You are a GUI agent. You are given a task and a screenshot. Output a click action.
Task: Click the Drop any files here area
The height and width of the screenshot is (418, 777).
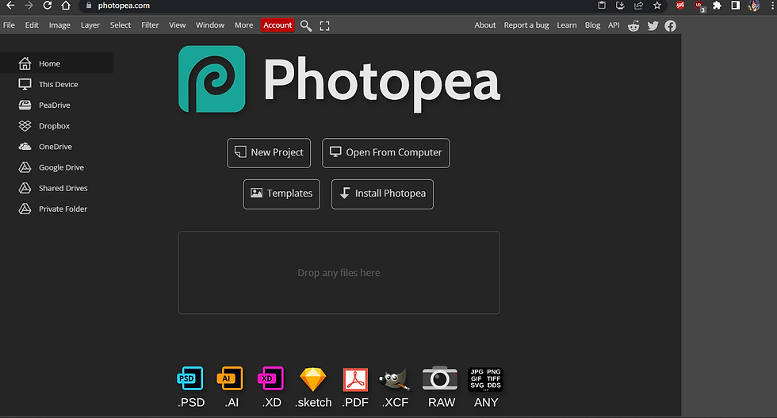point(339,273)
